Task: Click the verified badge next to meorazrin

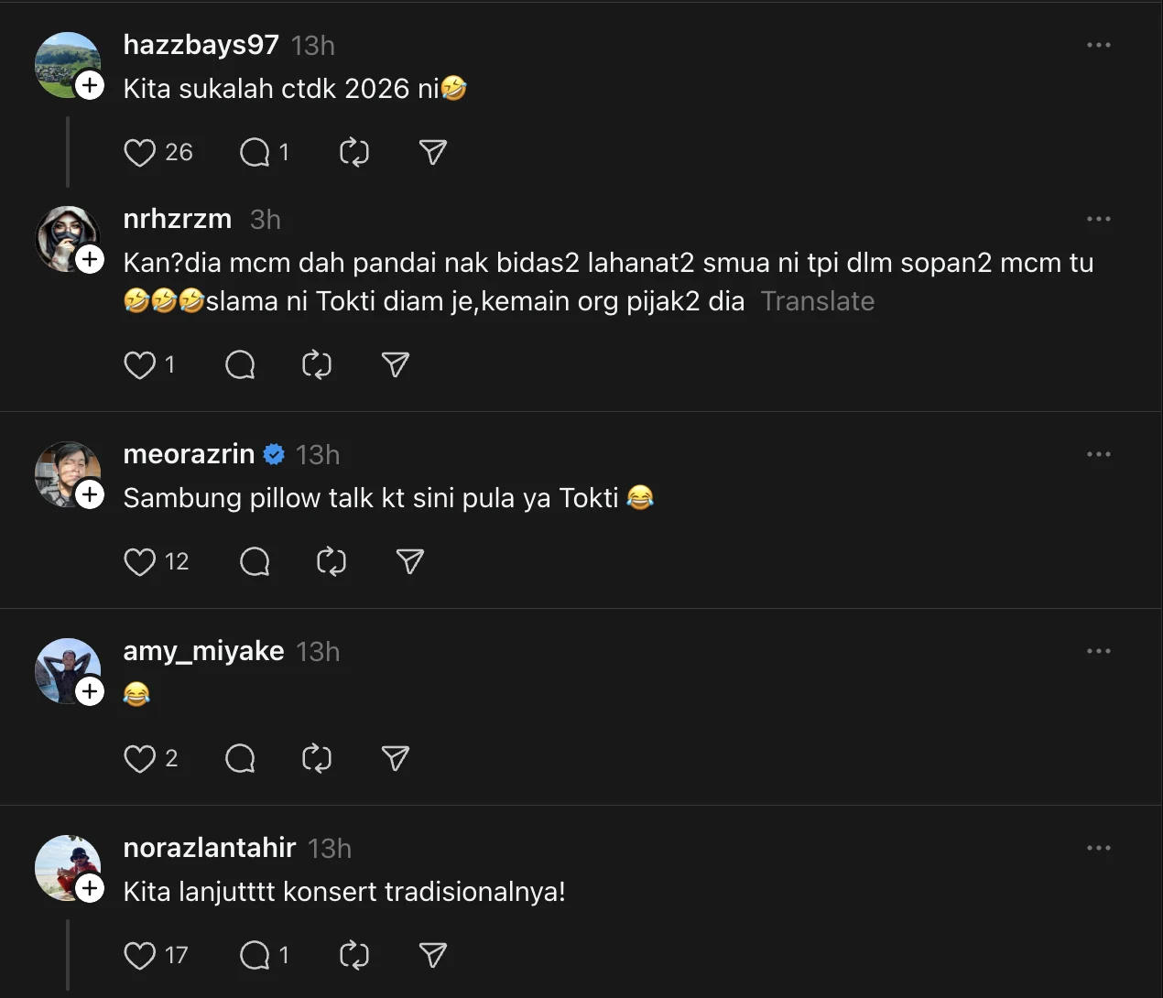Action: tap(274, 452)
